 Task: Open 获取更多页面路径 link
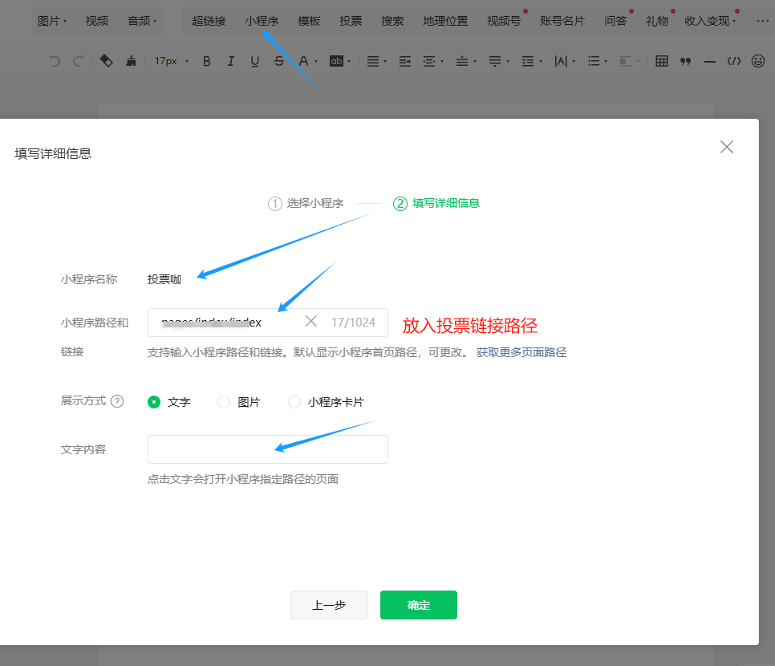pyautogui.click(x=521, y=352)
